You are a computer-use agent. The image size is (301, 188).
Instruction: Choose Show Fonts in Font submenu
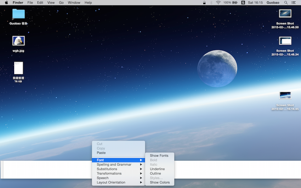pyautogui.click(x=159, y=155)
